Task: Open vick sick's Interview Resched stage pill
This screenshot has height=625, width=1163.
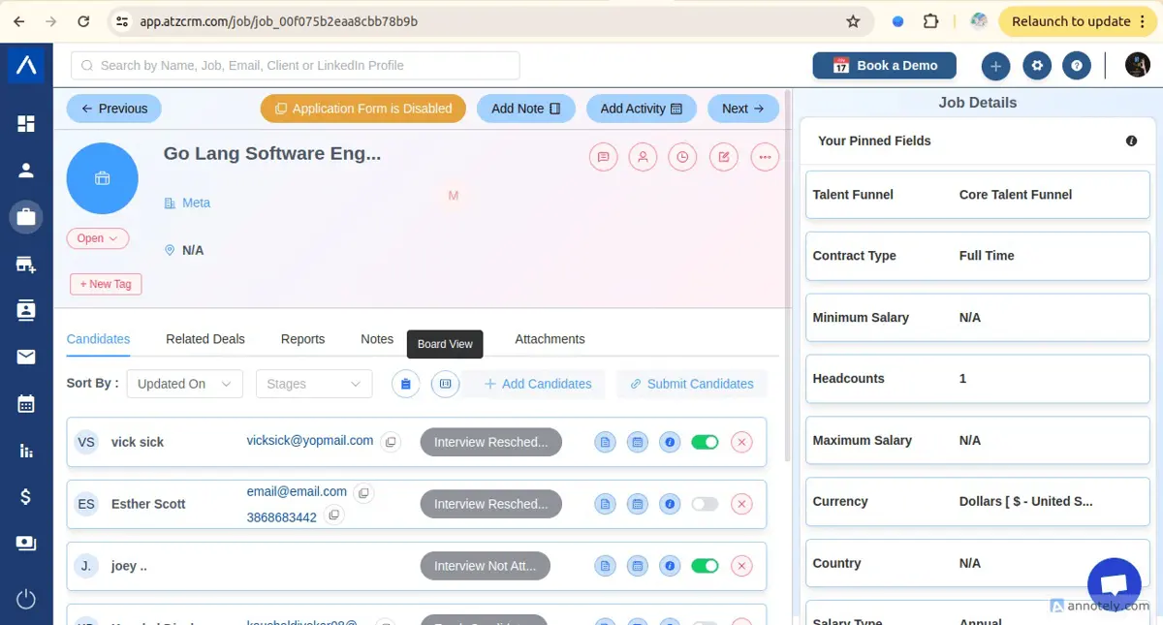Action: coord(490,442)
